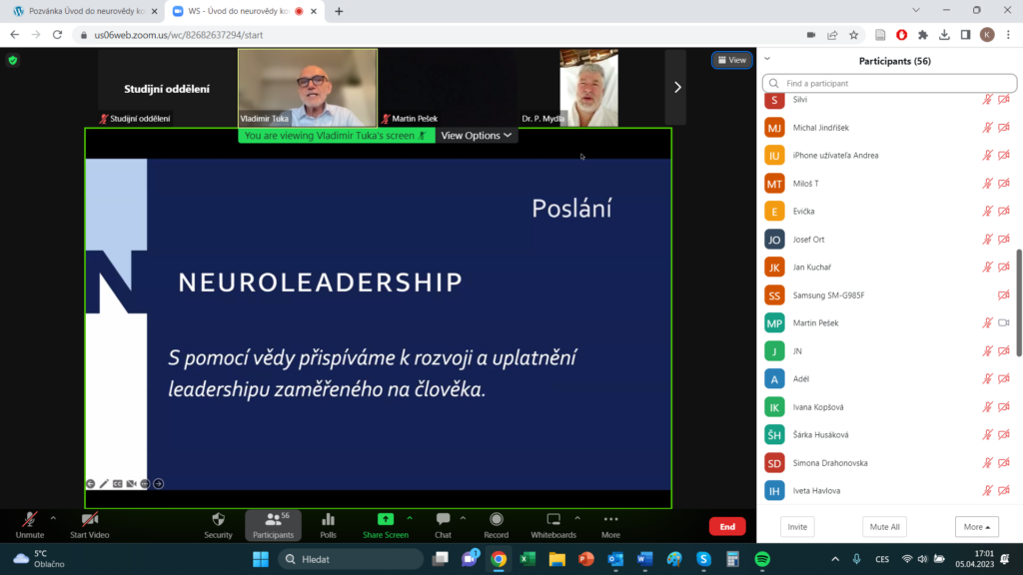The height and width of the screenshot is (575, 1023).
Task: Click the previous slide arrow on the presentation
Action: click(91, 484)
